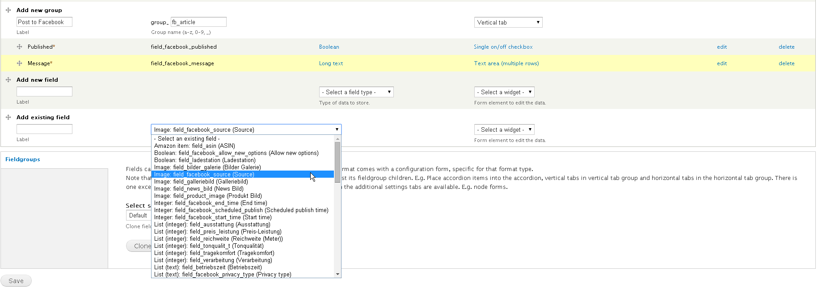
Task: Open the Vertical tab format dropdown
Action: (508, 22)
